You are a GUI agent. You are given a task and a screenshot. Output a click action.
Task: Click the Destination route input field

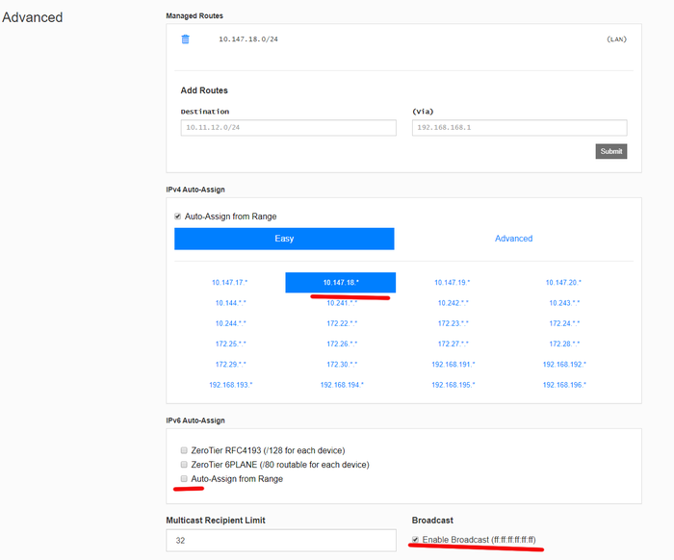288,128
